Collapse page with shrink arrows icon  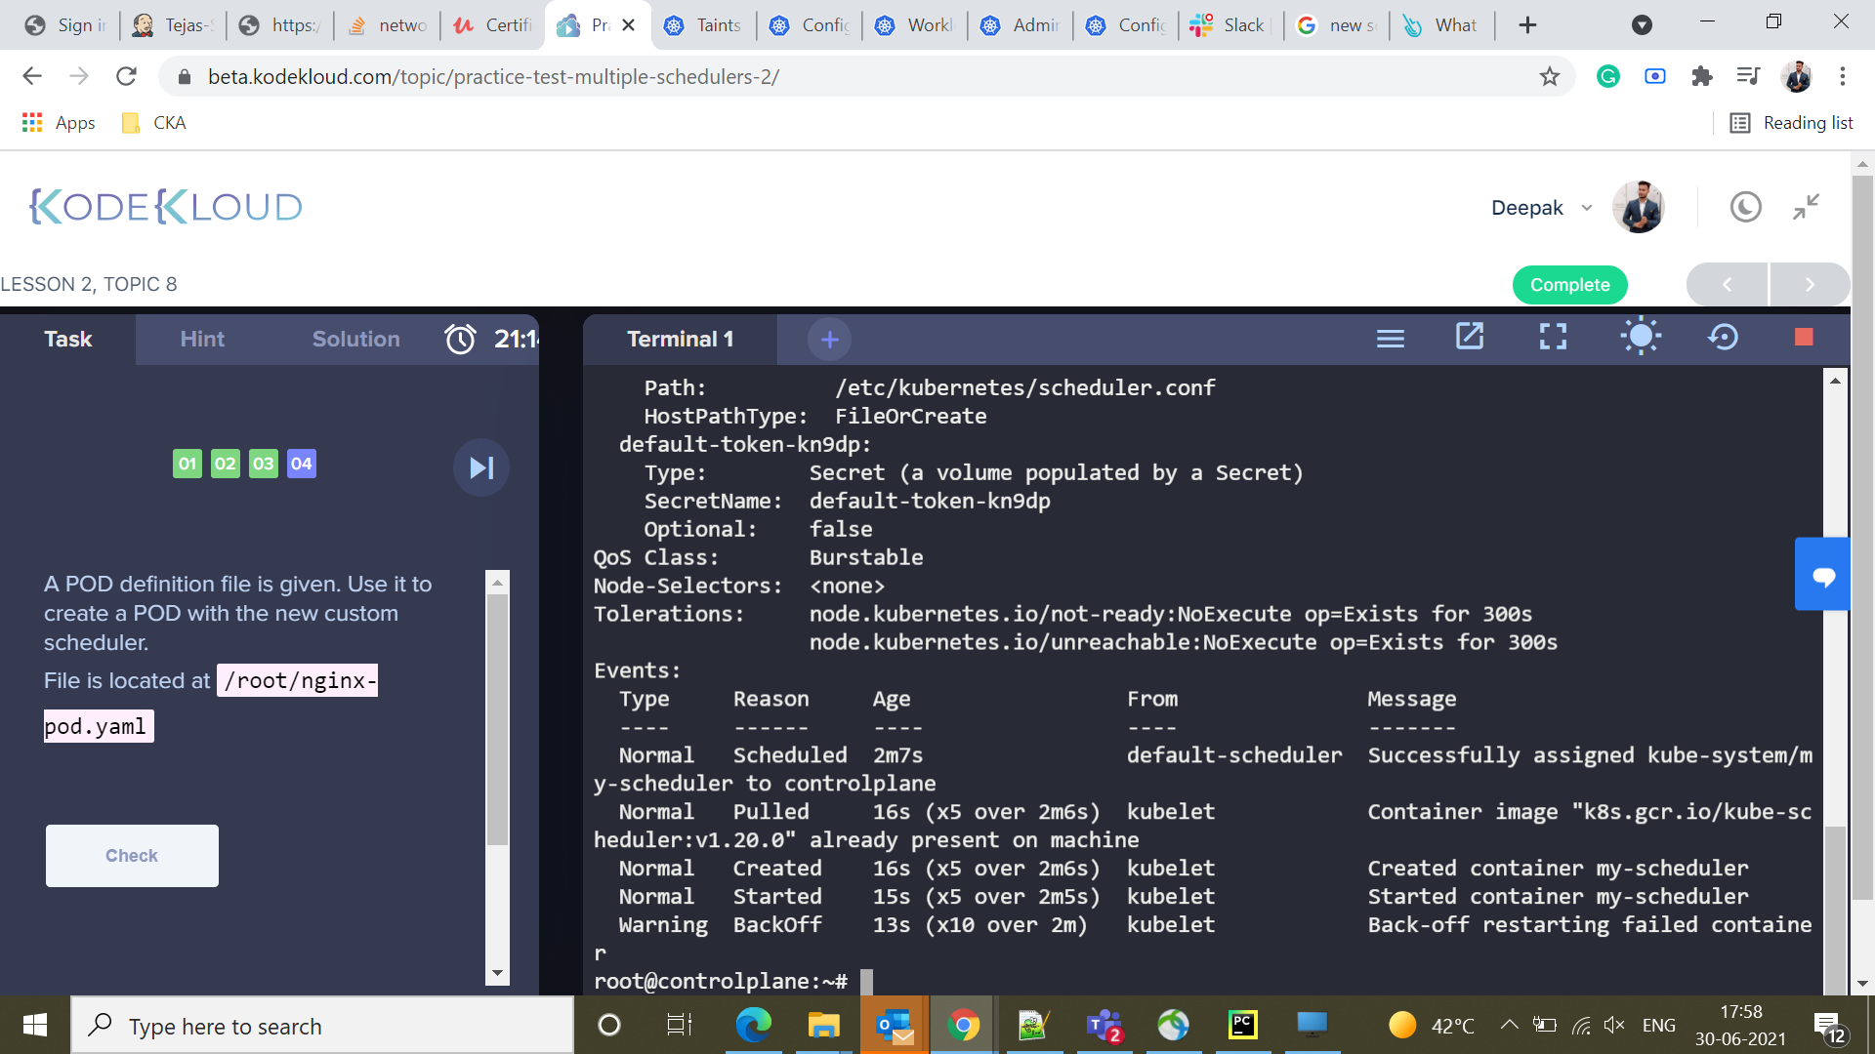point(1806,207)
